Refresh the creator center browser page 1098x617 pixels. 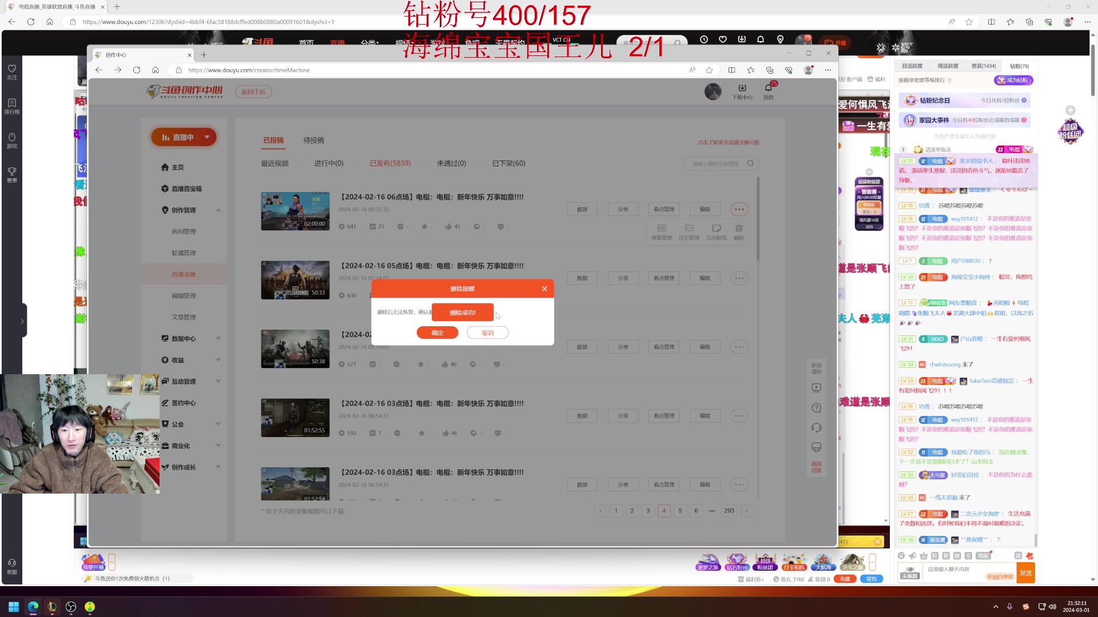point(136,70)
